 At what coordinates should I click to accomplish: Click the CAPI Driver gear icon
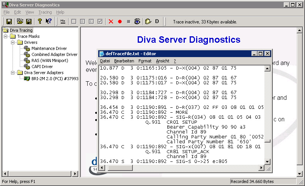(27, 67)
